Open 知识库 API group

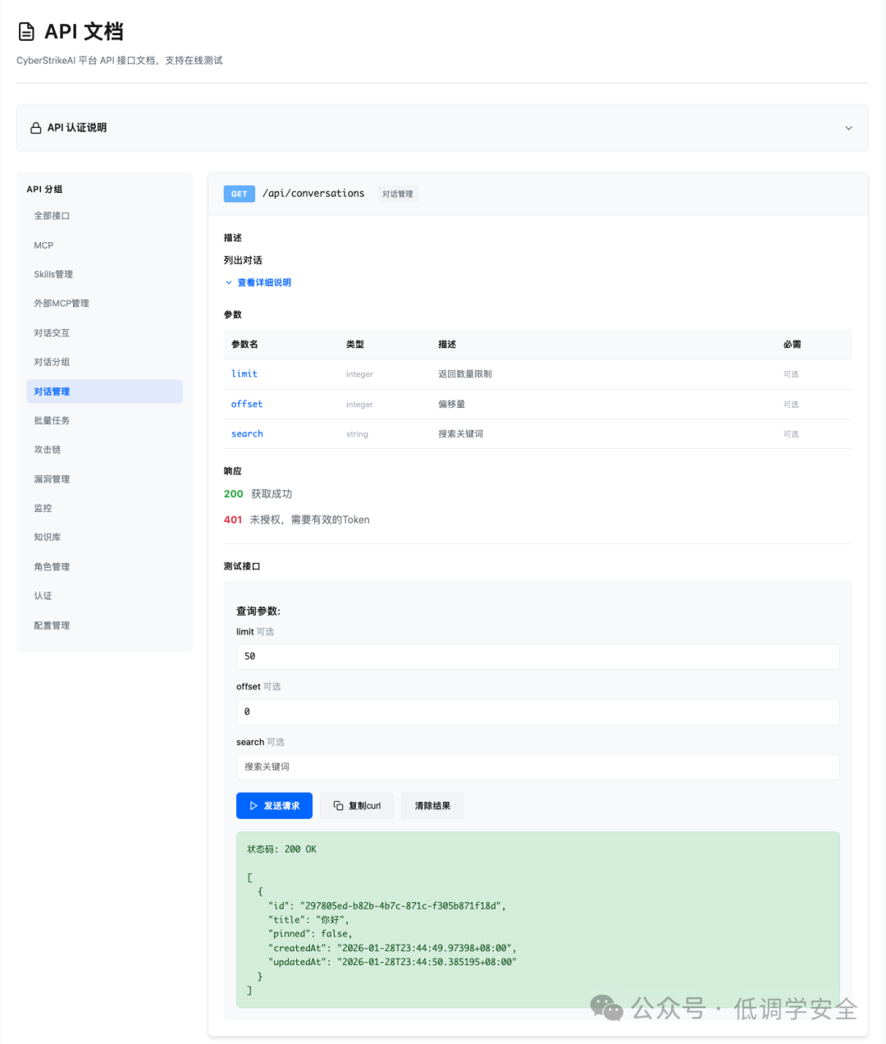tap(104, 538)
